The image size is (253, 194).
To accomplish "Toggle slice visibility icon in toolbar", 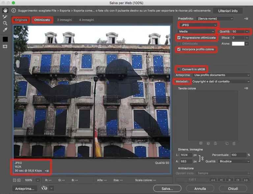I will 5,47.
